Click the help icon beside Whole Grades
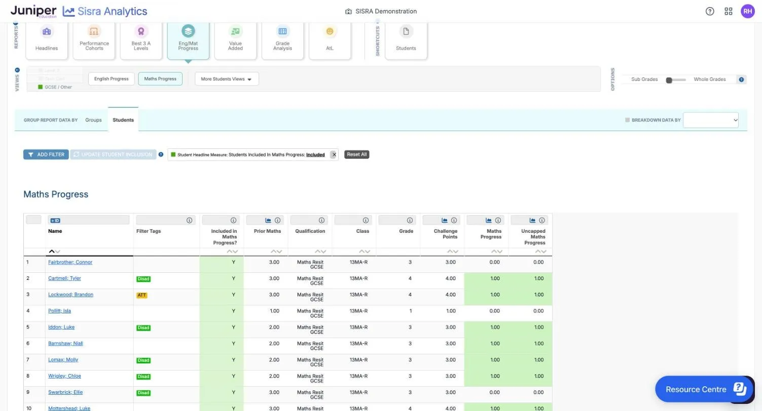Viewport: 762px width, 411px height. click(741, 79)
